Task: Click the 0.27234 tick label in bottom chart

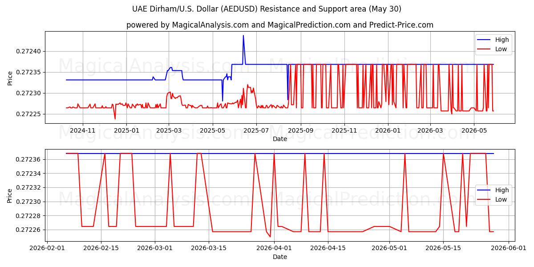Action: pos(28,174)
